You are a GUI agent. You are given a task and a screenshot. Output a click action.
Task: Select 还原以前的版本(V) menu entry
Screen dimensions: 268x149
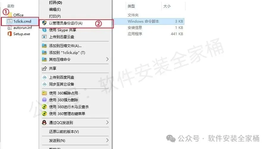[64, 131]
